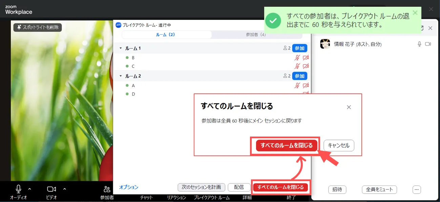Click キャンセル in the close rooms dialog
Image resolution: width=440 pixels, height=202 pixels.
point(339,146)
